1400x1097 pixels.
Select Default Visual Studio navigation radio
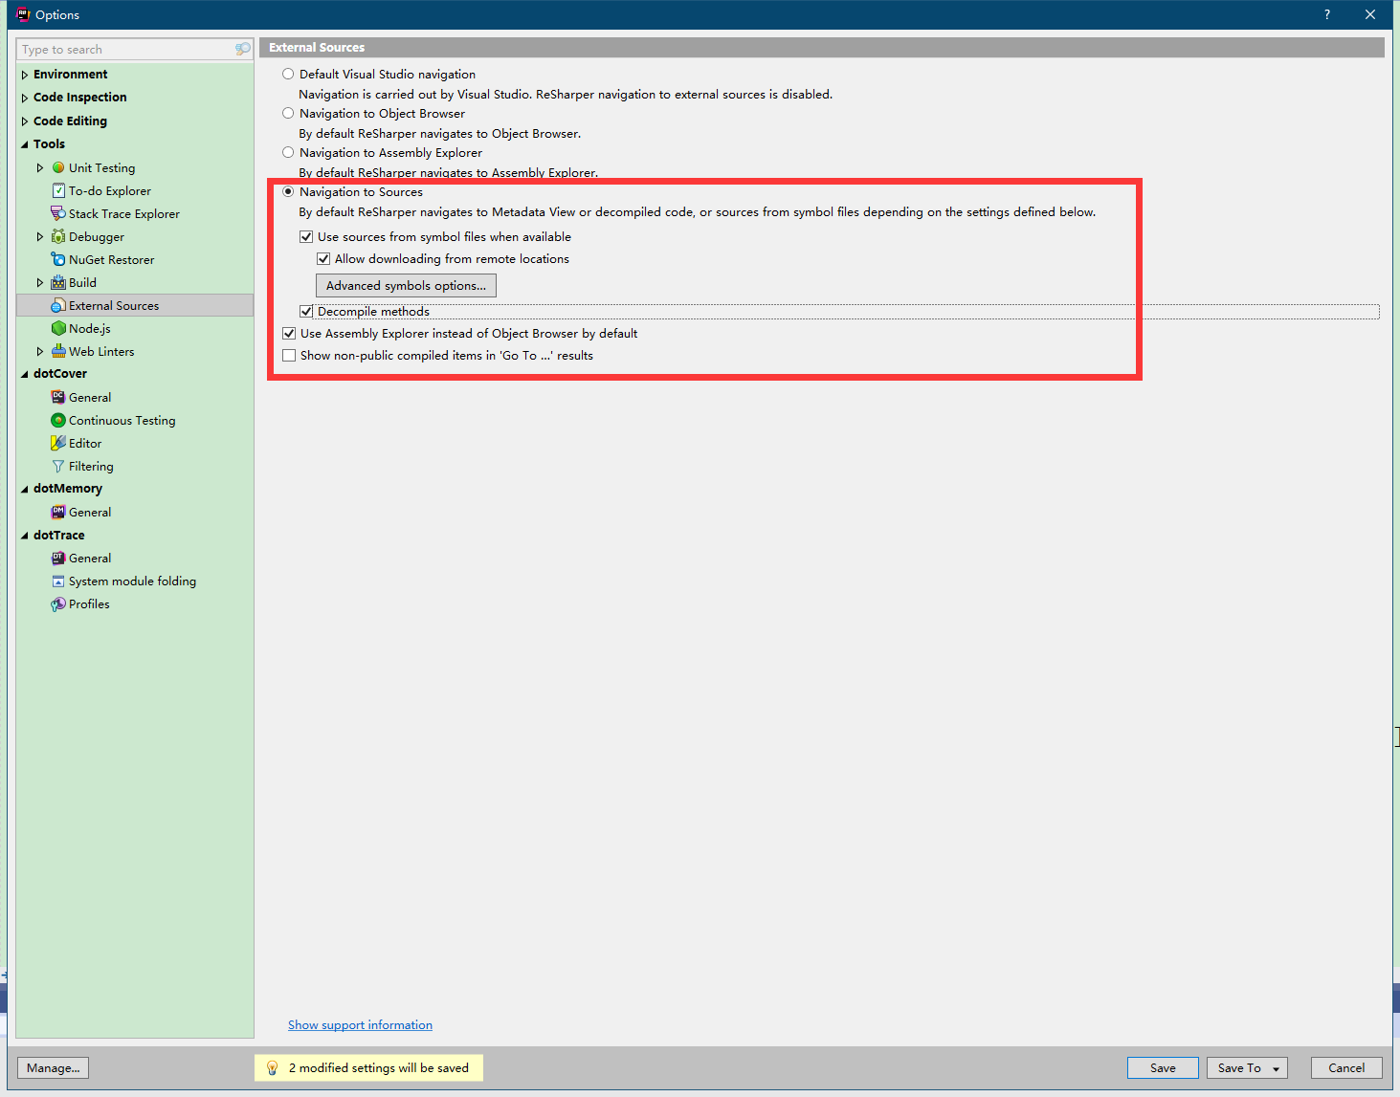tap(288, 74)
